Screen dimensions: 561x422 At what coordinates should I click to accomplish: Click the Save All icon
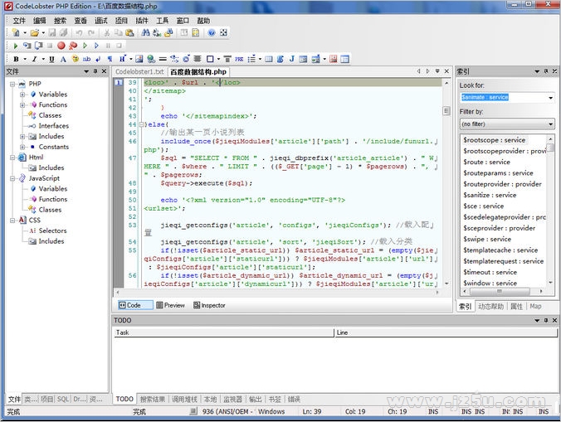(63, 33)
